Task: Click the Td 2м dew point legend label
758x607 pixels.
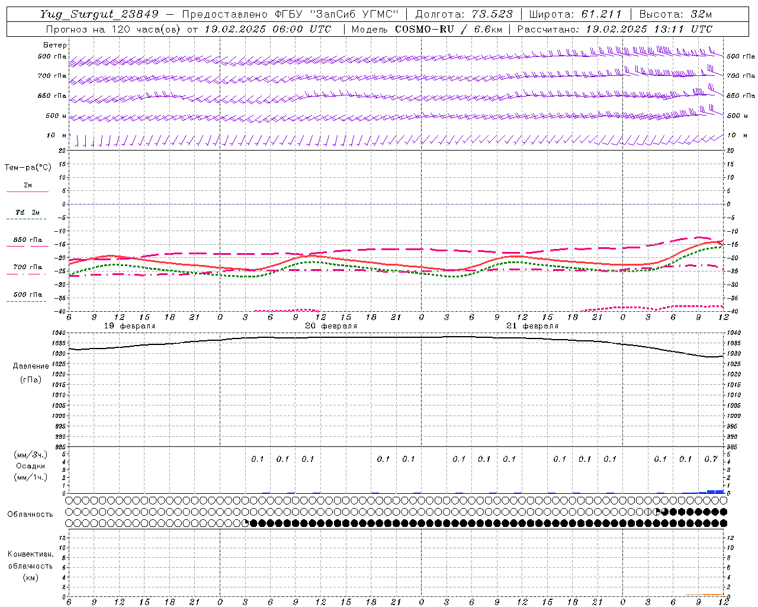Action: (27, 212)
